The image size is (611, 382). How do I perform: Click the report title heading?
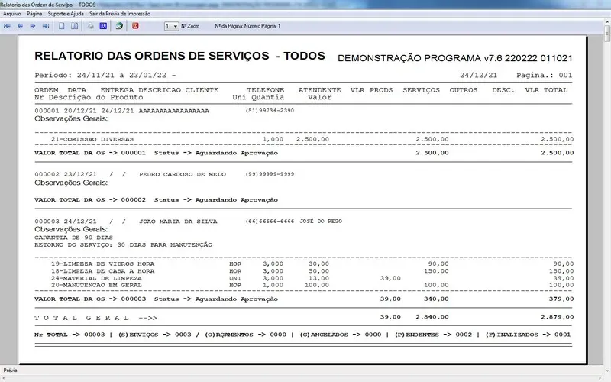click(x=180, y=57)
